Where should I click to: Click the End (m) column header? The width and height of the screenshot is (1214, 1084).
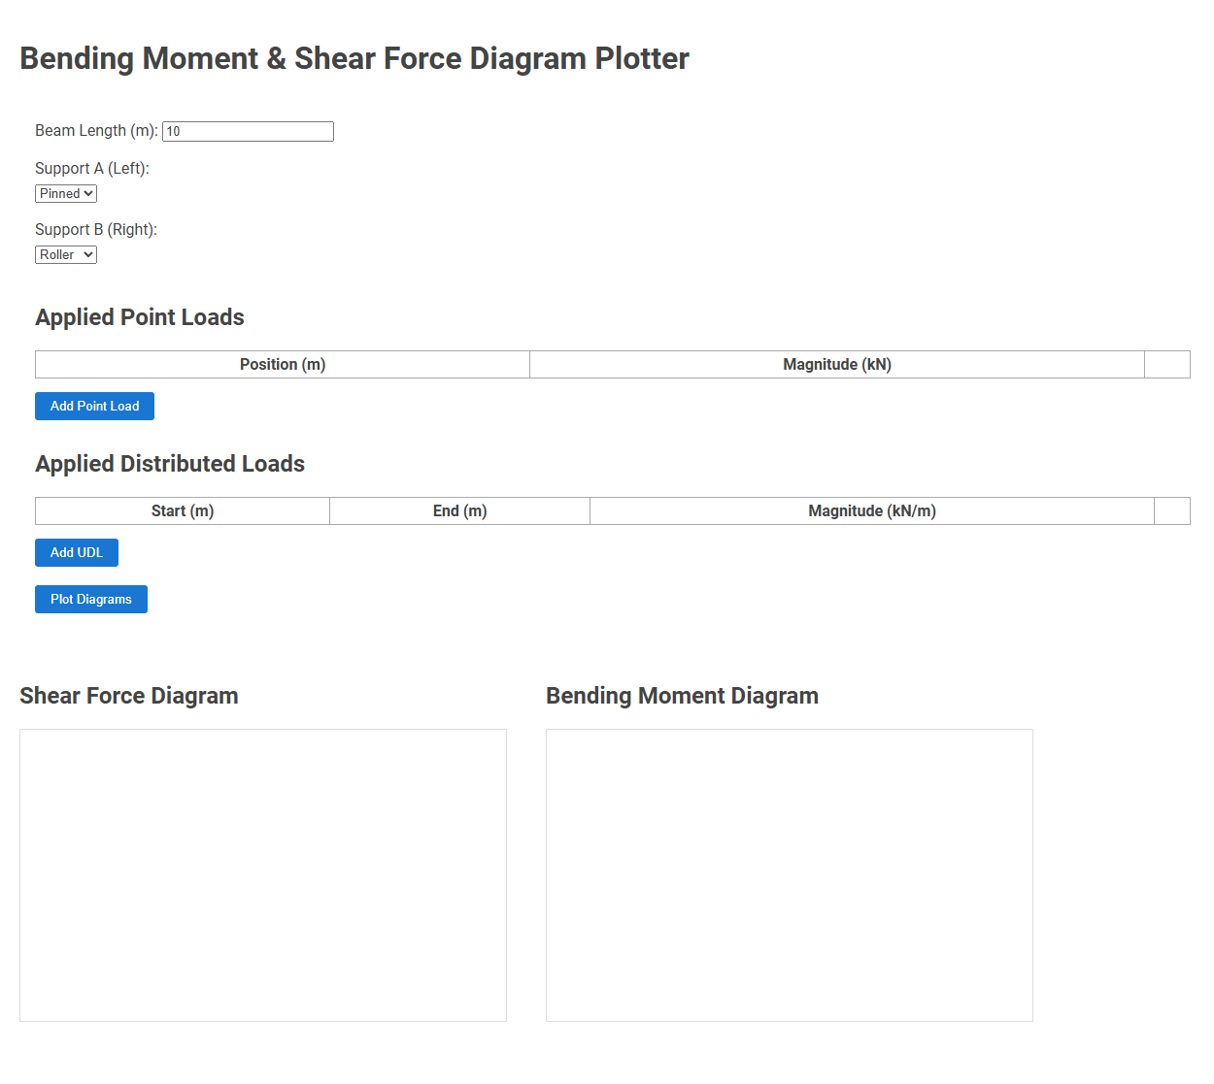(x=458, y=510)
